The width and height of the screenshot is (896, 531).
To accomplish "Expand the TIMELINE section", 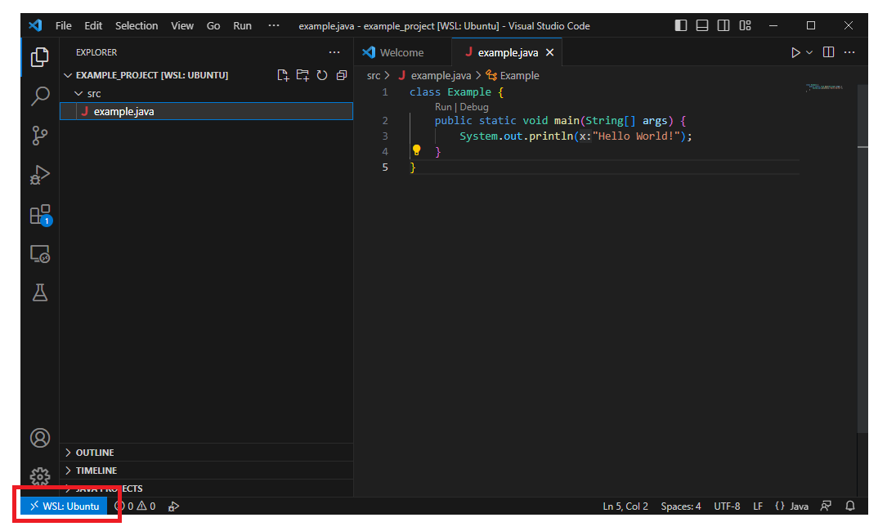I will pos(98,470).
